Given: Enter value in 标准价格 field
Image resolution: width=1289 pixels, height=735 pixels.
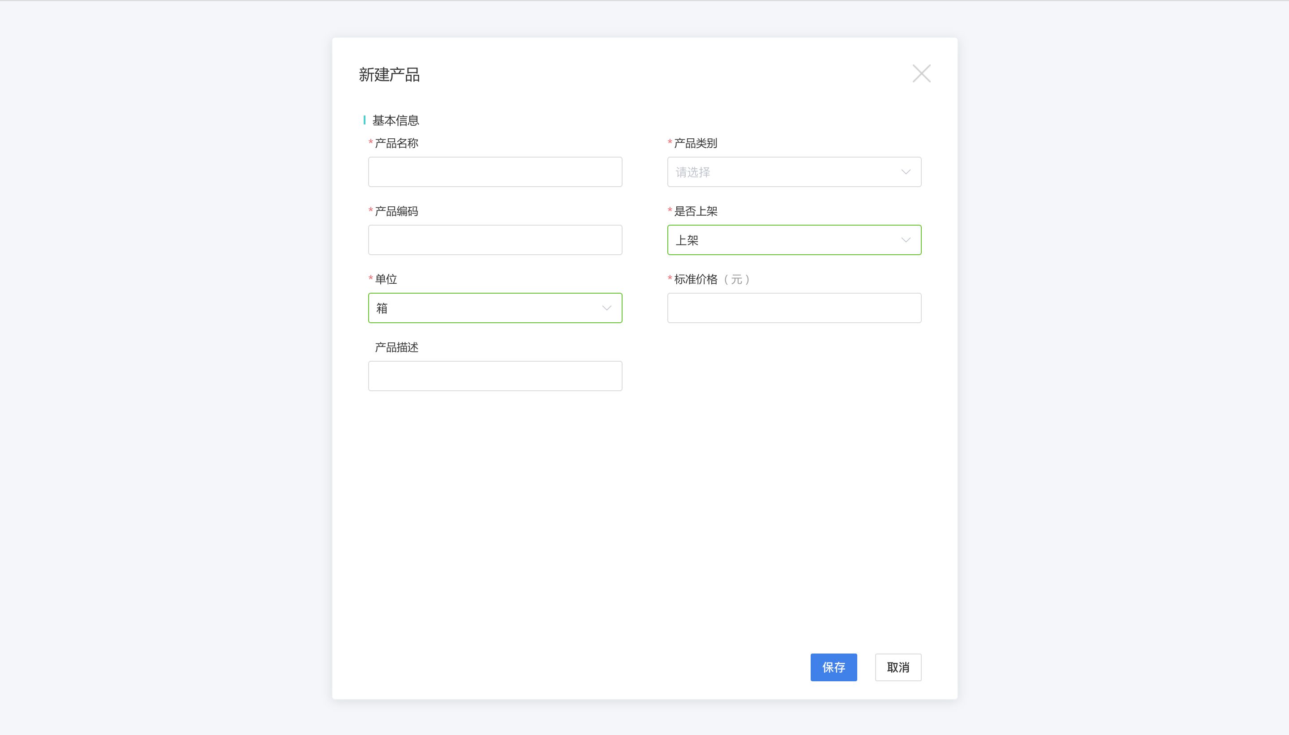Looking at the screenshot, I should pos(794,308).
